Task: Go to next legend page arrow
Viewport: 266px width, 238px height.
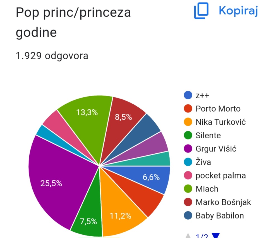Action: coord(216,236)
